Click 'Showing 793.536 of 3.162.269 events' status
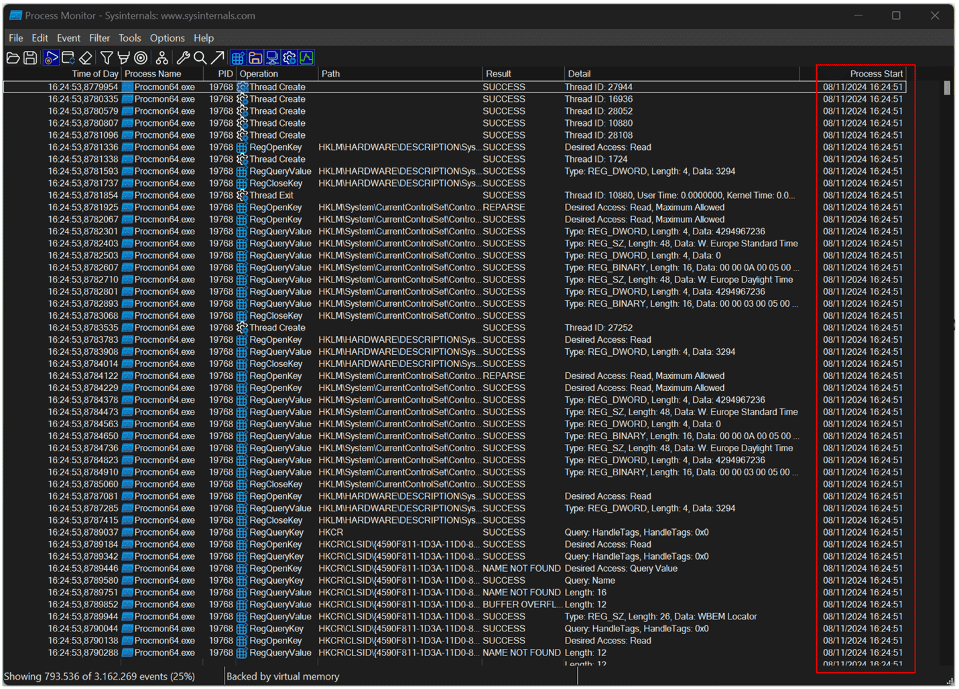The image size is (959, 689). coord(99,676)
